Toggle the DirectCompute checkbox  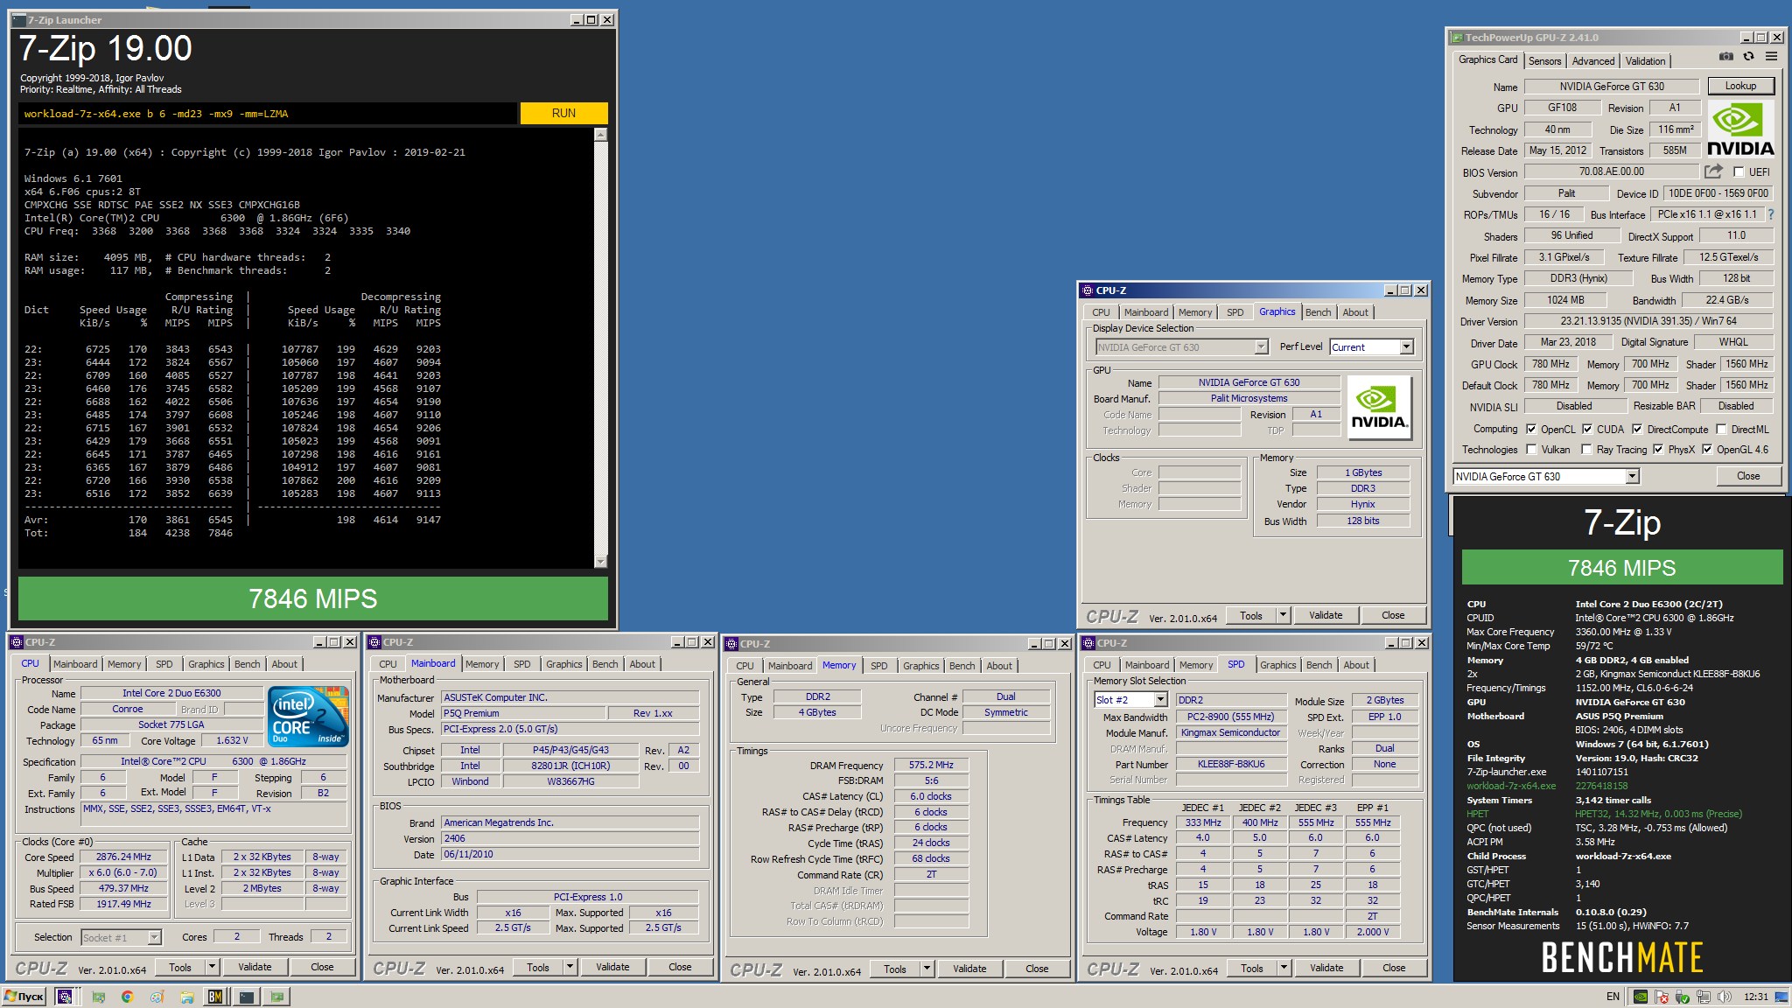point(1637,430)
